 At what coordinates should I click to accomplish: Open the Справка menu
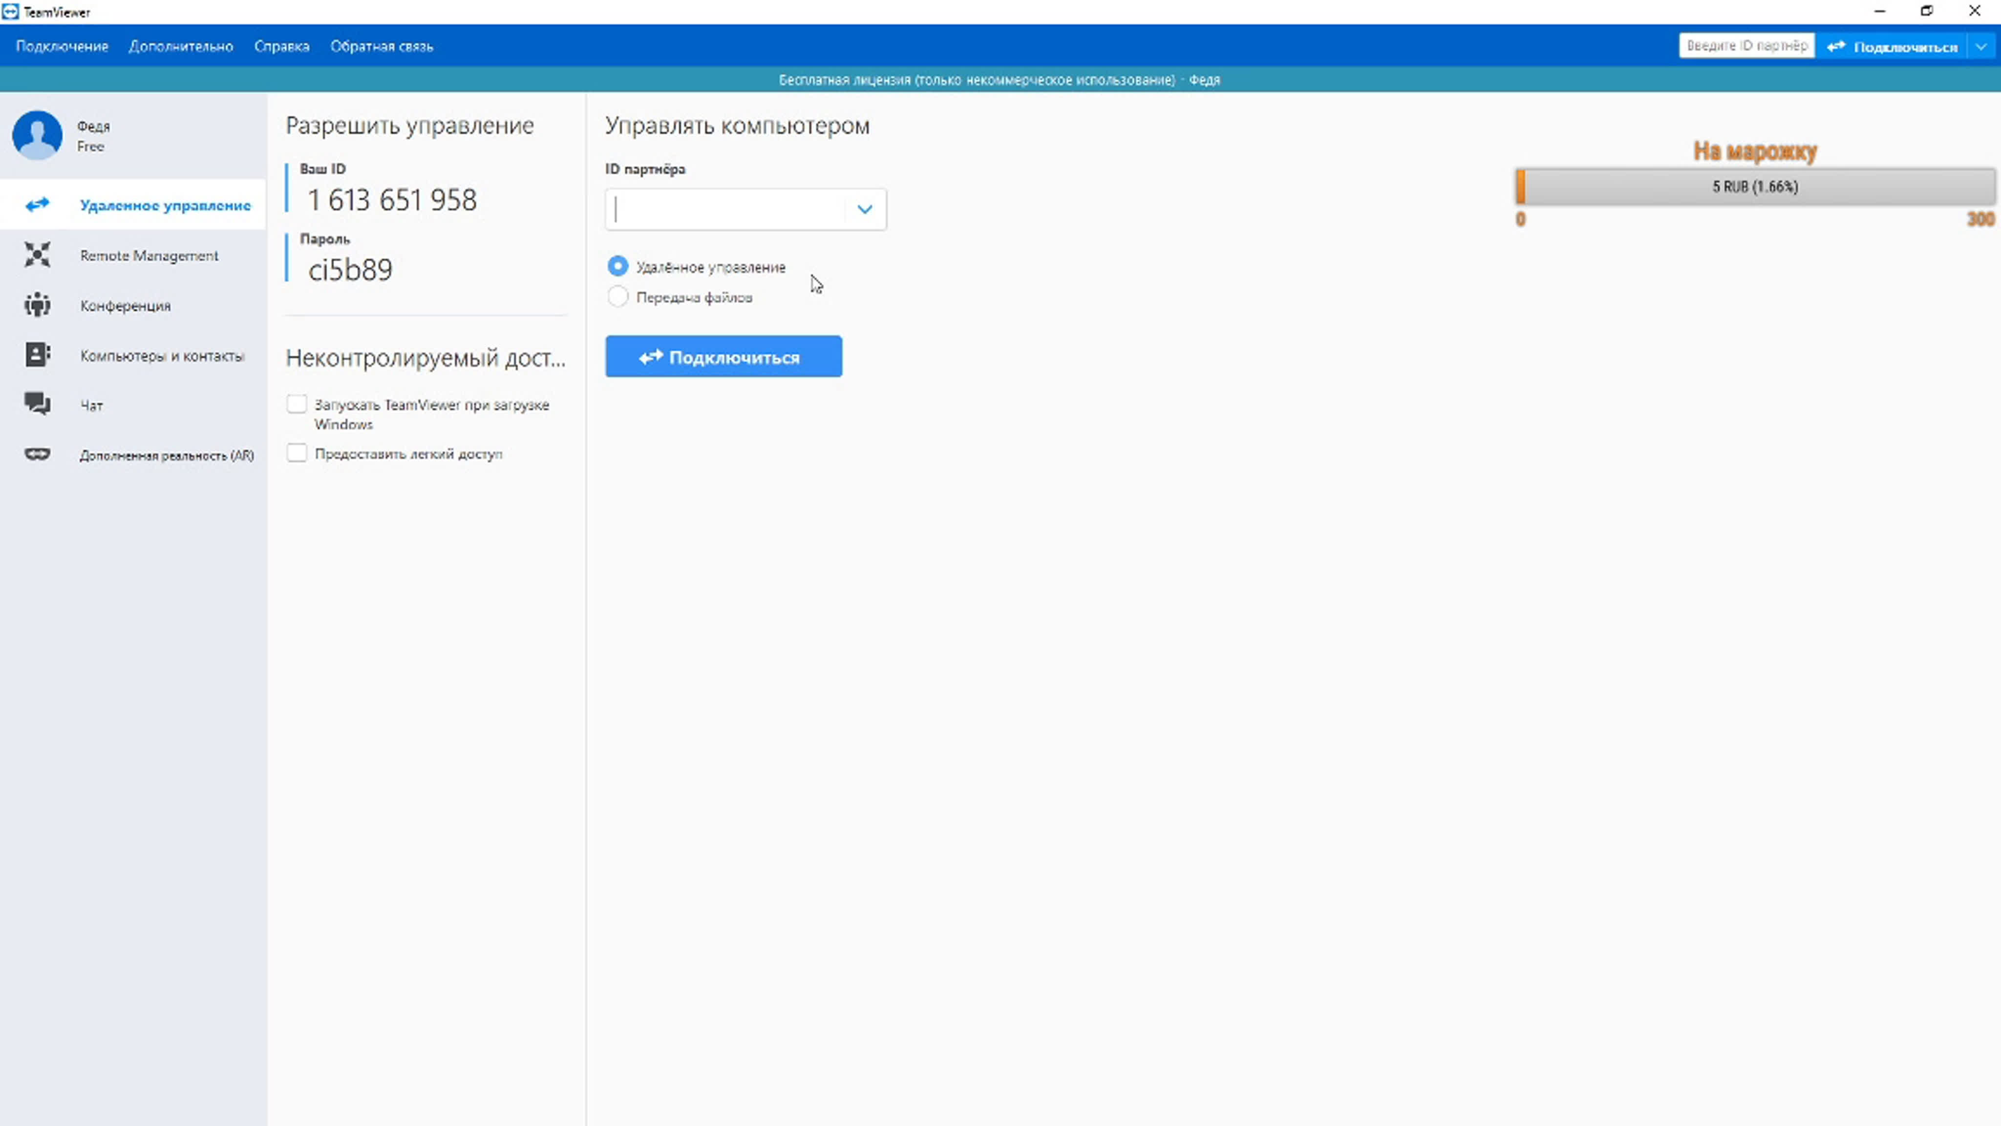[x=282, y=46]
